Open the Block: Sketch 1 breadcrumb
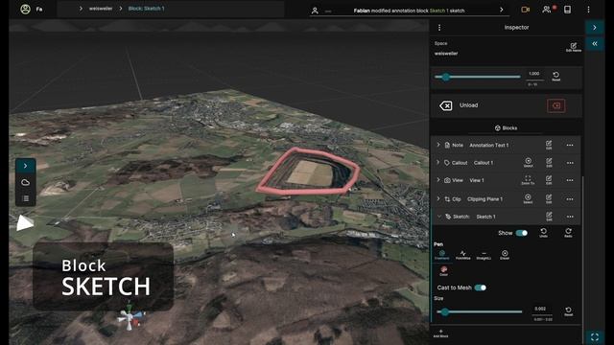 [x=146, y=9]
